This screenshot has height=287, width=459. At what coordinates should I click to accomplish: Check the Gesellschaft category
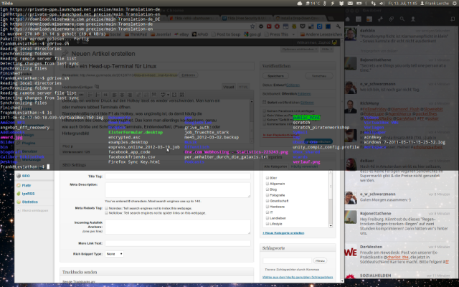coord(267,201)
